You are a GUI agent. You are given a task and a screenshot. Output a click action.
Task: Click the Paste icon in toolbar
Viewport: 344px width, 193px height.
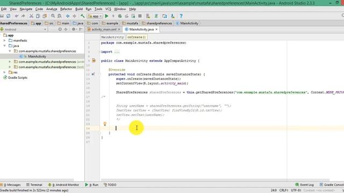click(x=45, y=16)
